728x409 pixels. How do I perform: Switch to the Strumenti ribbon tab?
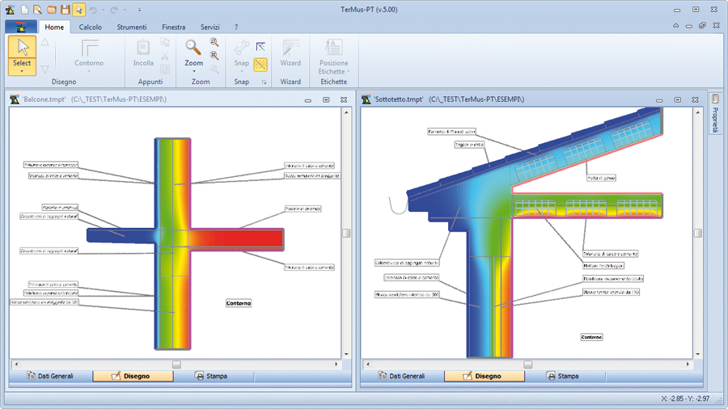pos(132,27)
